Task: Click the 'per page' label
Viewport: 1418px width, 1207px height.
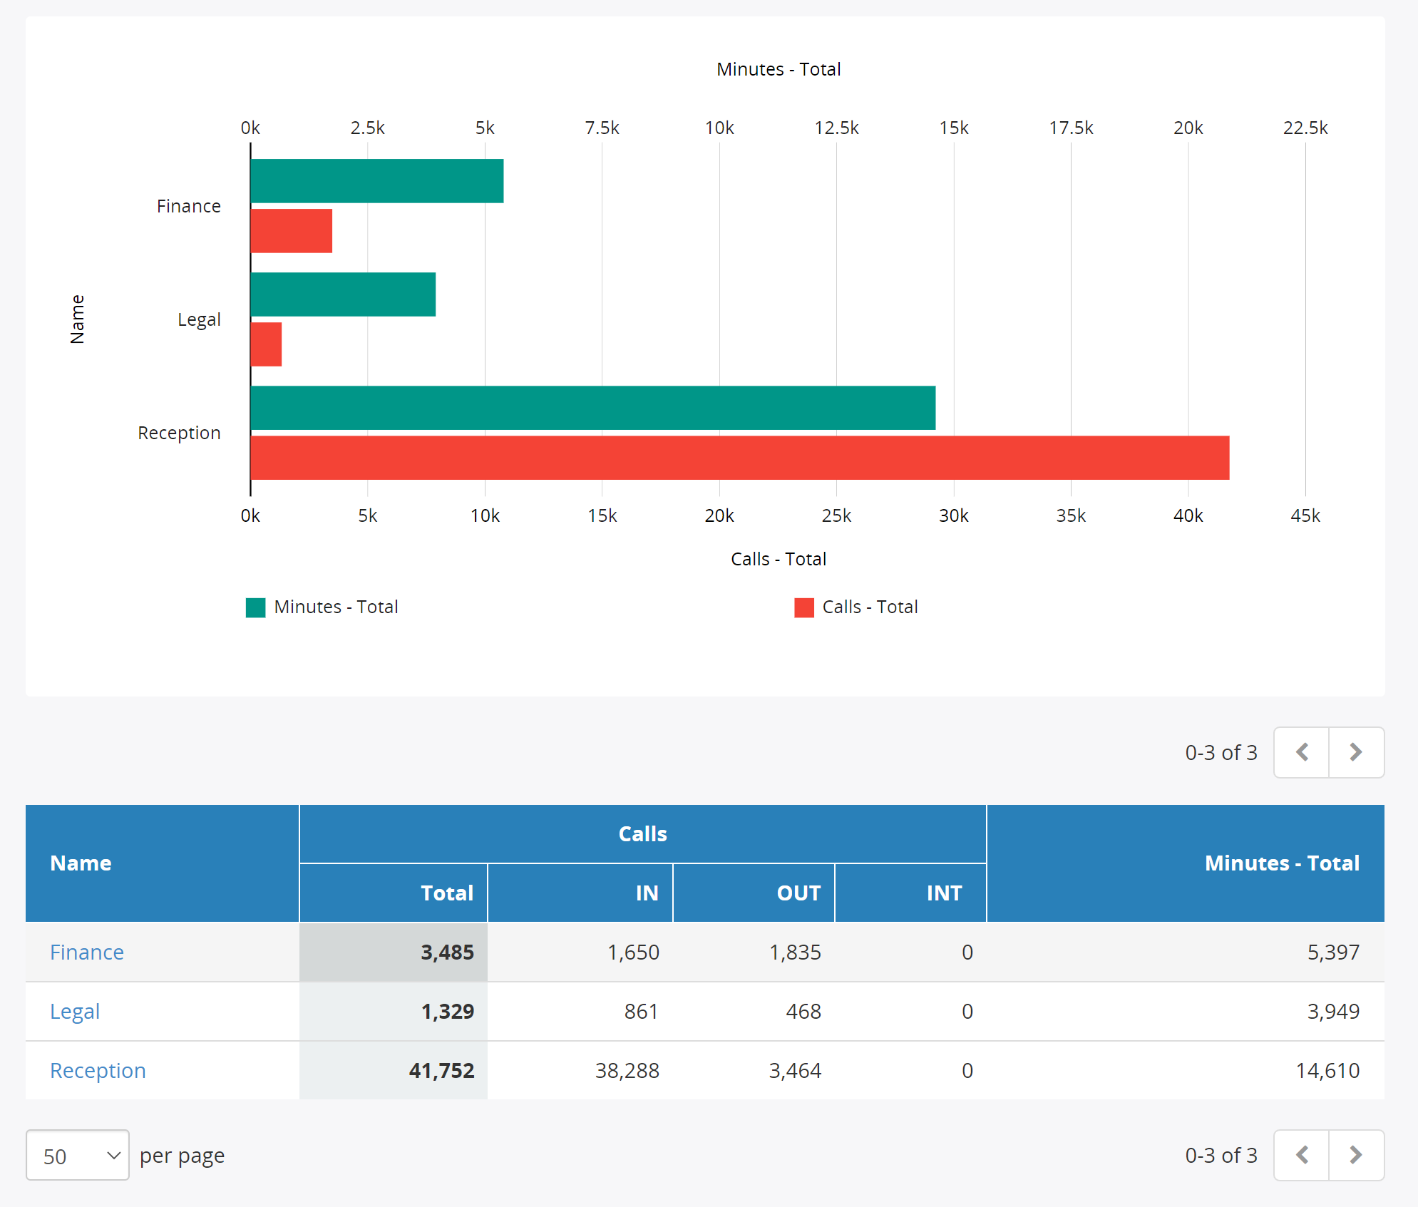Action: pyautogui.click(x=182, y=1156)
